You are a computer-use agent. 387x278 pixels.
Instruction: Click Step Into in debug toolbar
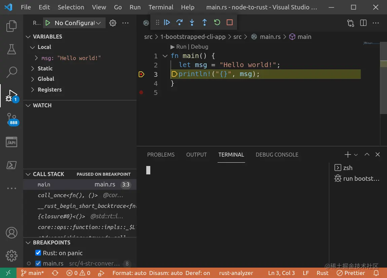pos(192,22)
